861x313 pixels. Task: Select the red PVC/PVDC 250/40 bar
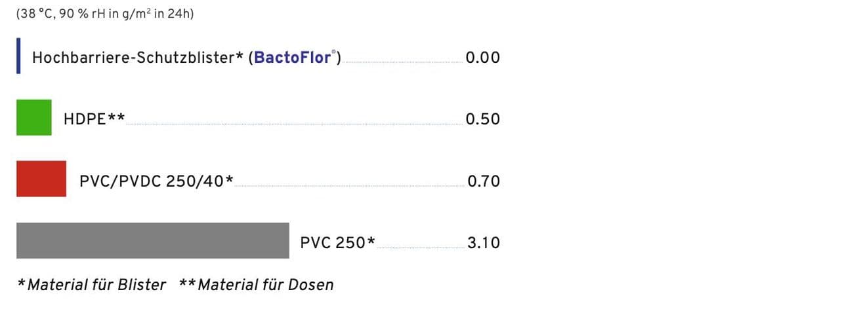point(41,178)
